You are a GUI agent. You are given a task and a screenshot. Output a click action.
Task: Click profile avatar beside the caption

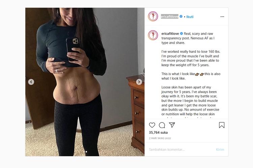tap(153, 35)
